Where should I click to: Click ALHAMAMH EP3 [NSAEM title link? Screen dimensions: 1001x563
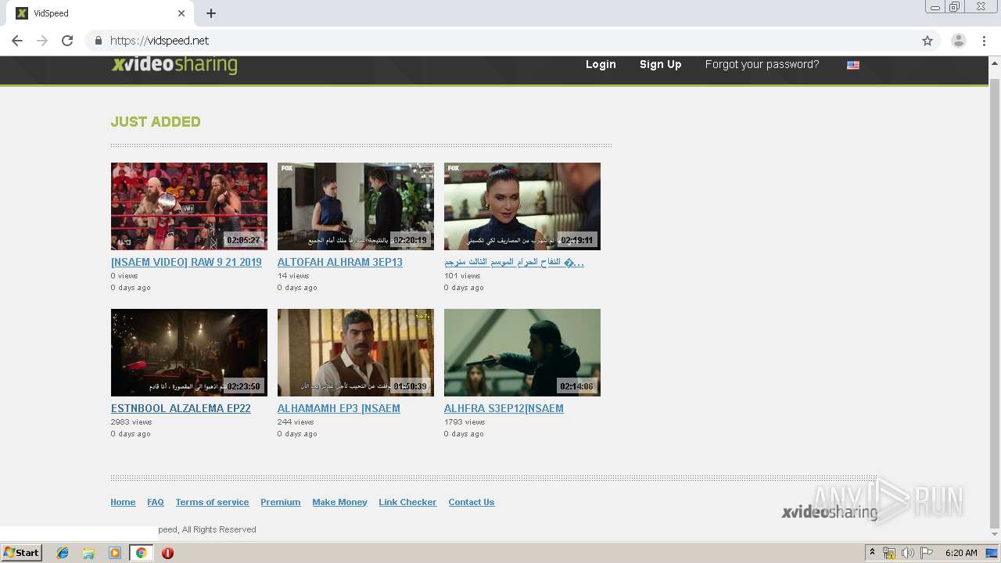coord(339,408)
